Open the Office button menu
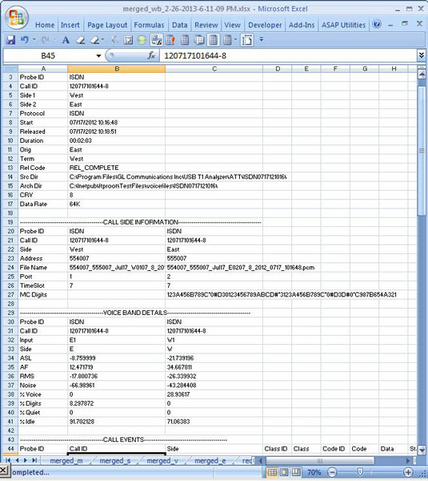This screenshot has height=481, width=428. click(x=17, y=17)
